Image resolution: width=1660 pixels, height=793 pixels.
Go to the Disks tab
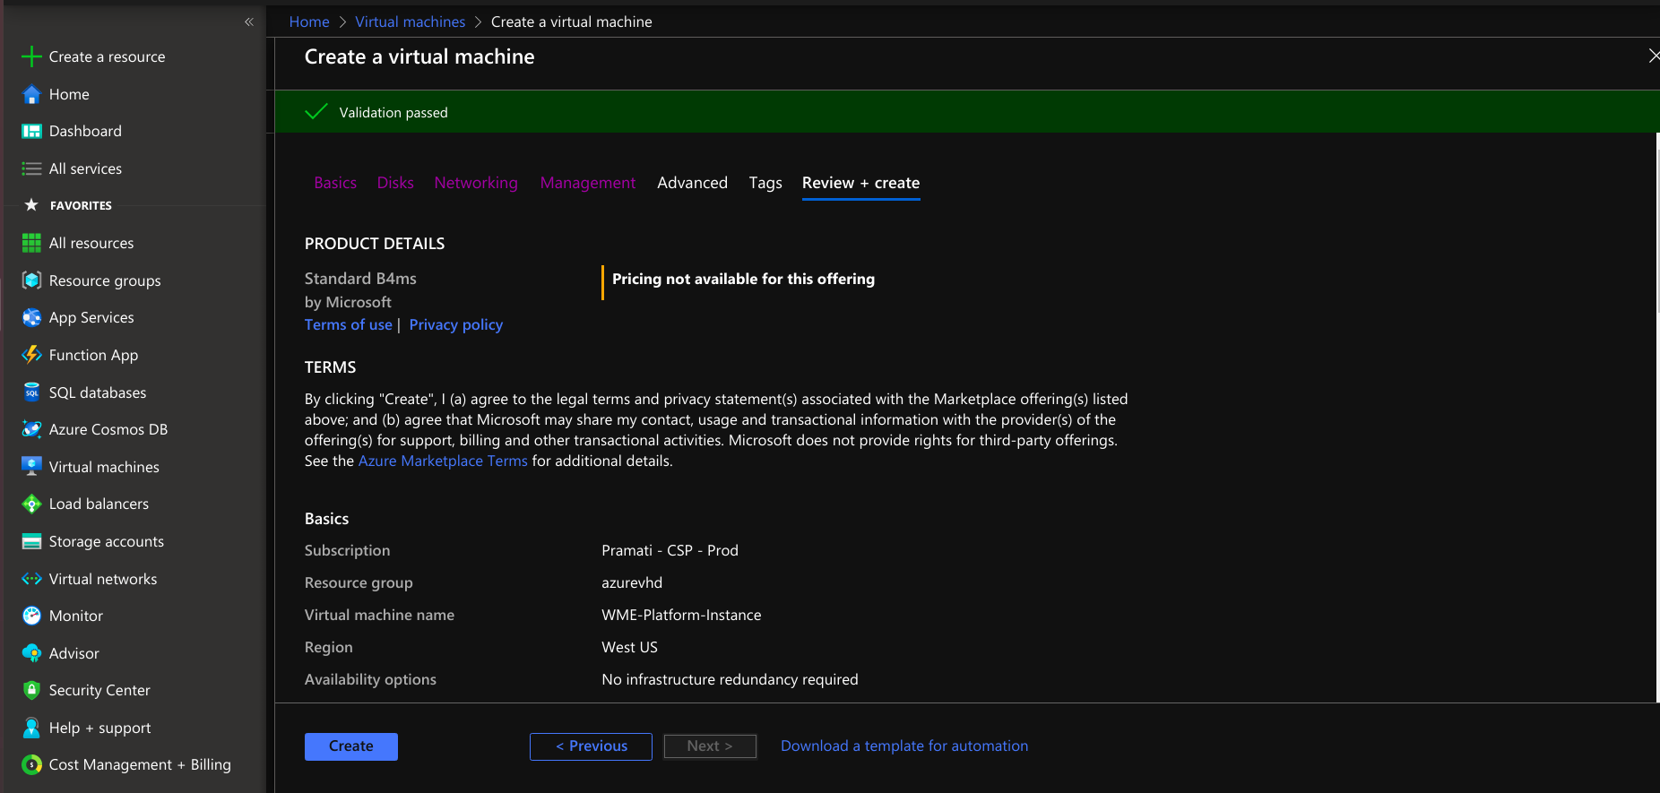click(395, 183)
